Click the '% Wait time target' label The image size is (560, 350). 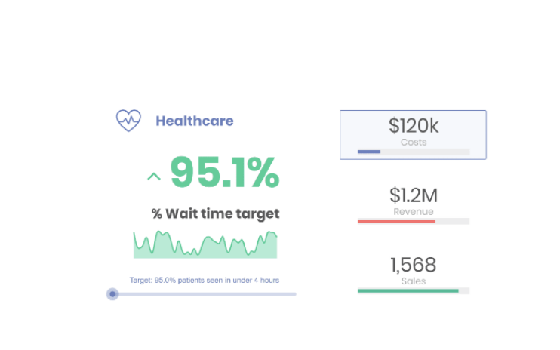tap(215, 213)
